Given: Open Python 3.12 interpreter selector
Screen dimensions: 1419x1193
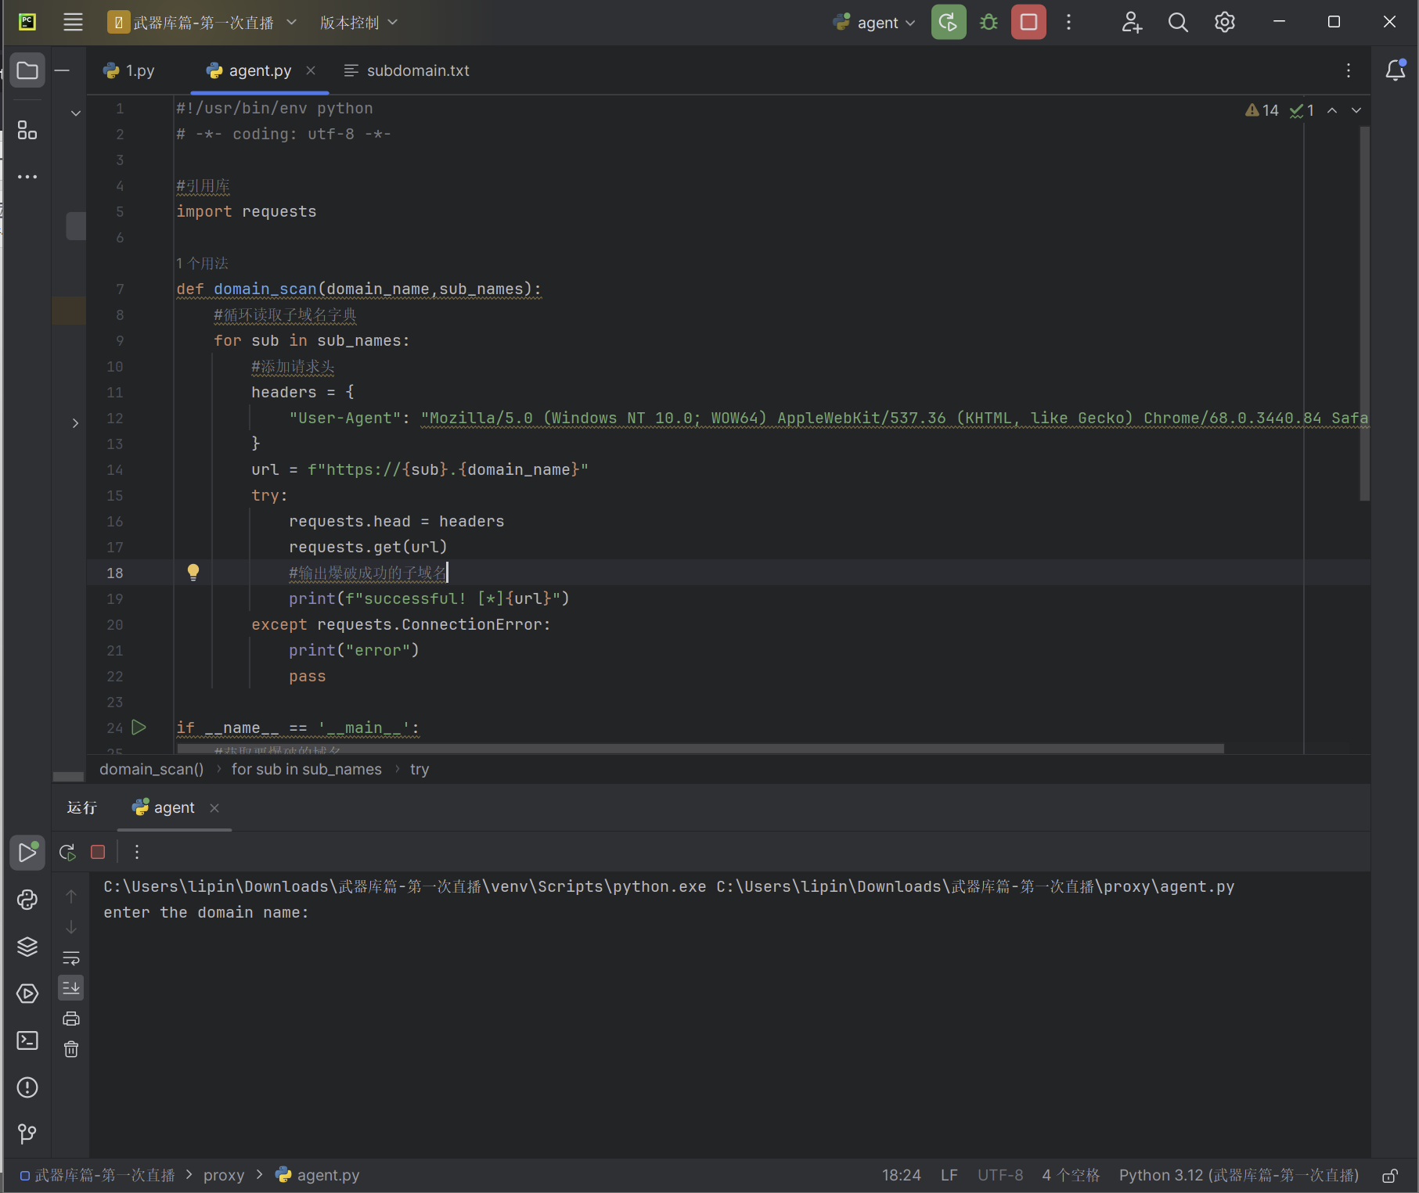Looking at the screenshot, I should [1239, 1175].
